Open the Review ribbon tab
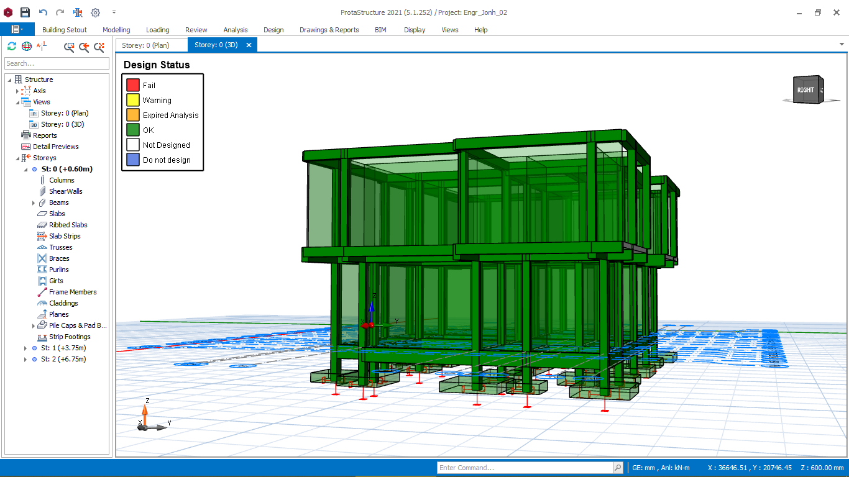Viewport: 849px width, 477px height. click(196, 30)
